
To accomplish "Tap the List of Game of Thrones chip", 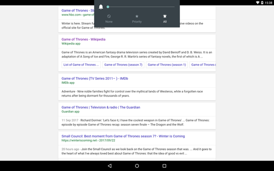I will coord(81,65).
